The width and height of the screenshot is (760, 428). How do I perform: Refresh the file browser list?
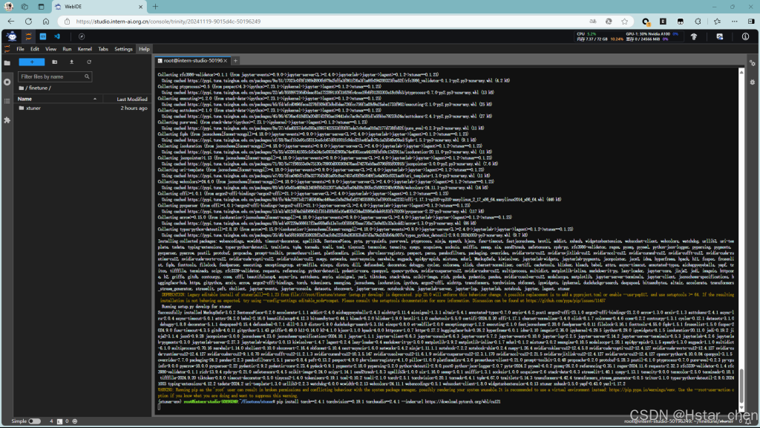(x=89, y=62)
